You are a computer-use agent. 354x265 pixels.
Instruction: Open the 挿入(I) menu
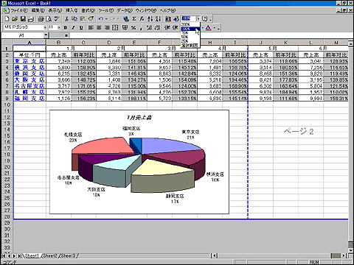72,10
